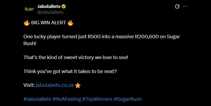Click the word 'Rush!' in the post

(x=30, y=43)
